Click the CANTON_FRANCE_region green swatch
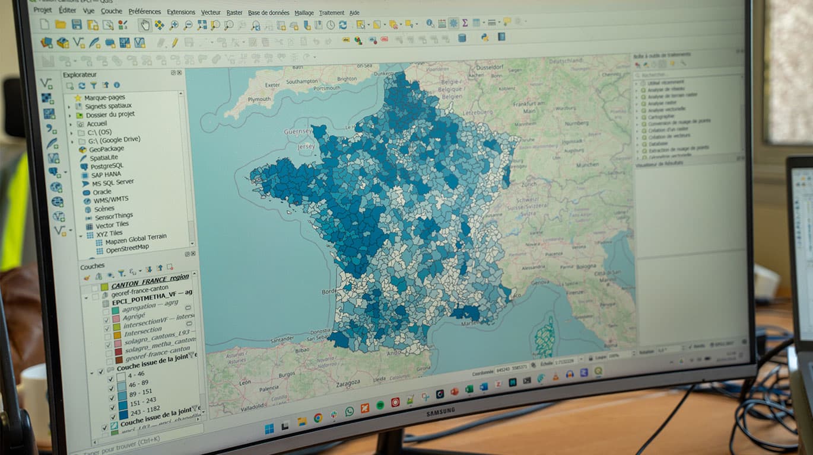 (104, 287)
